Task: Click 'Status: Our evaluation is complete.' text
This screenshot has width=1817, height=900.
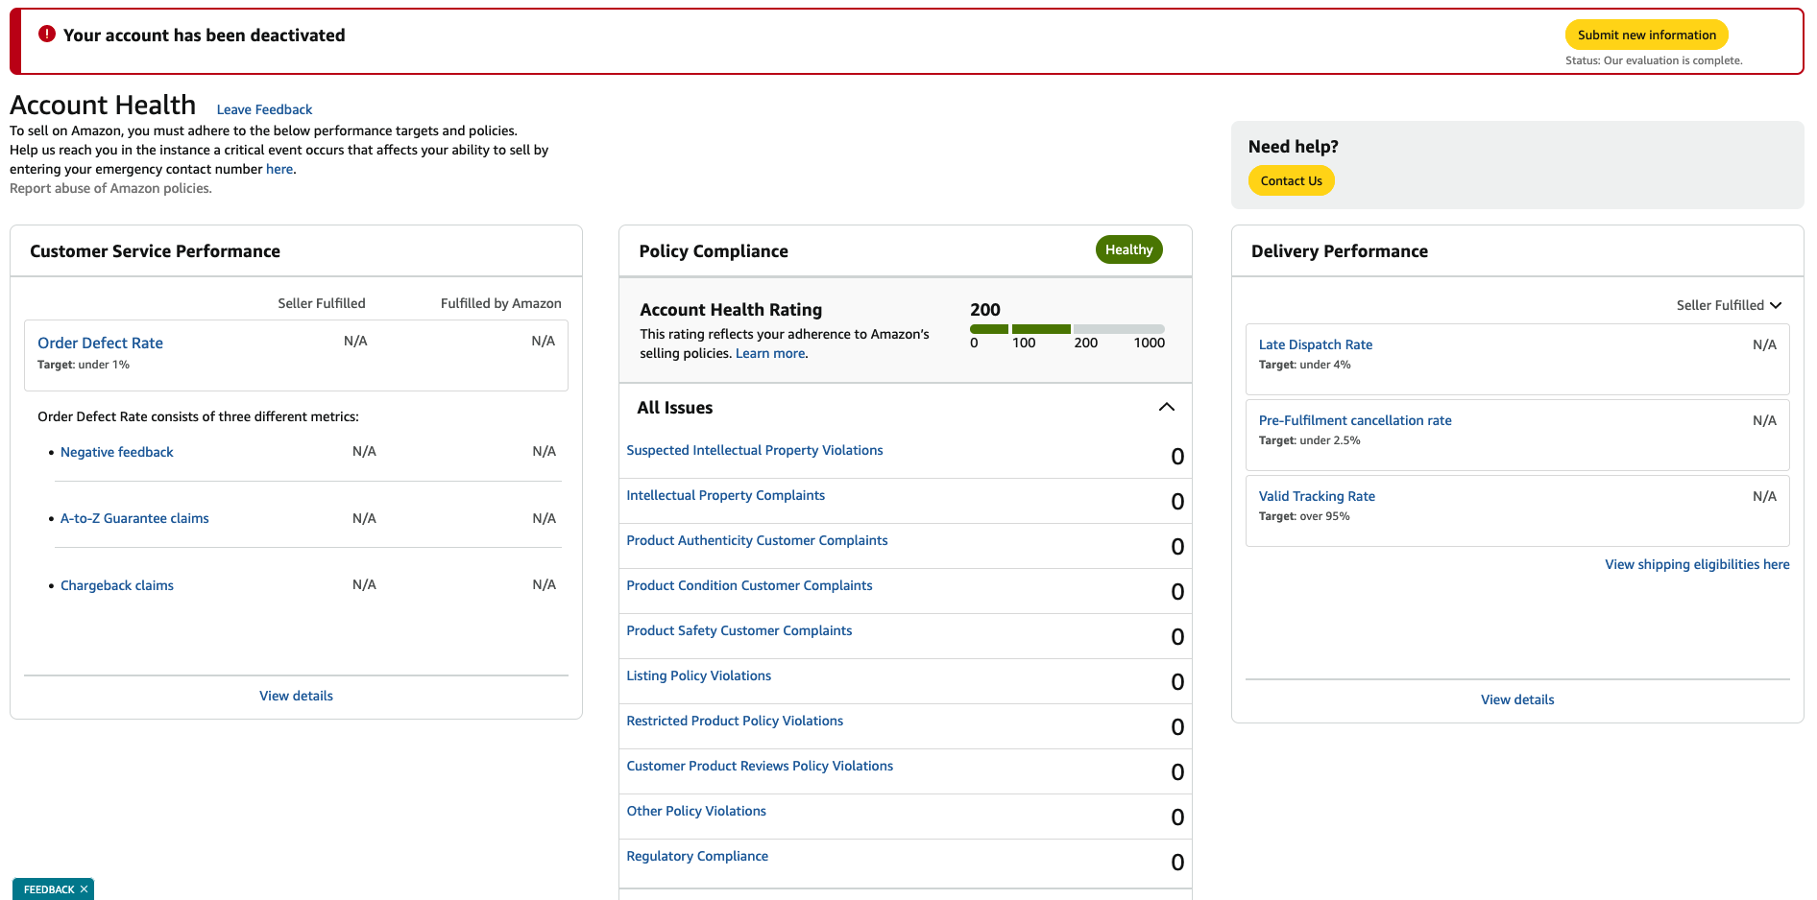Action: pyautogui.click(x=1654, y=60)
